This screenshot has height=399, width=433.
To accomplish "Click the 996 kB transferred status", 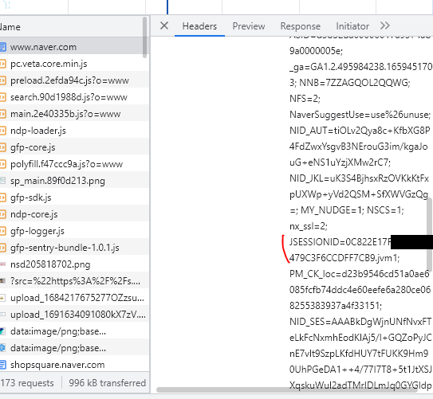I will pos(107,383).
